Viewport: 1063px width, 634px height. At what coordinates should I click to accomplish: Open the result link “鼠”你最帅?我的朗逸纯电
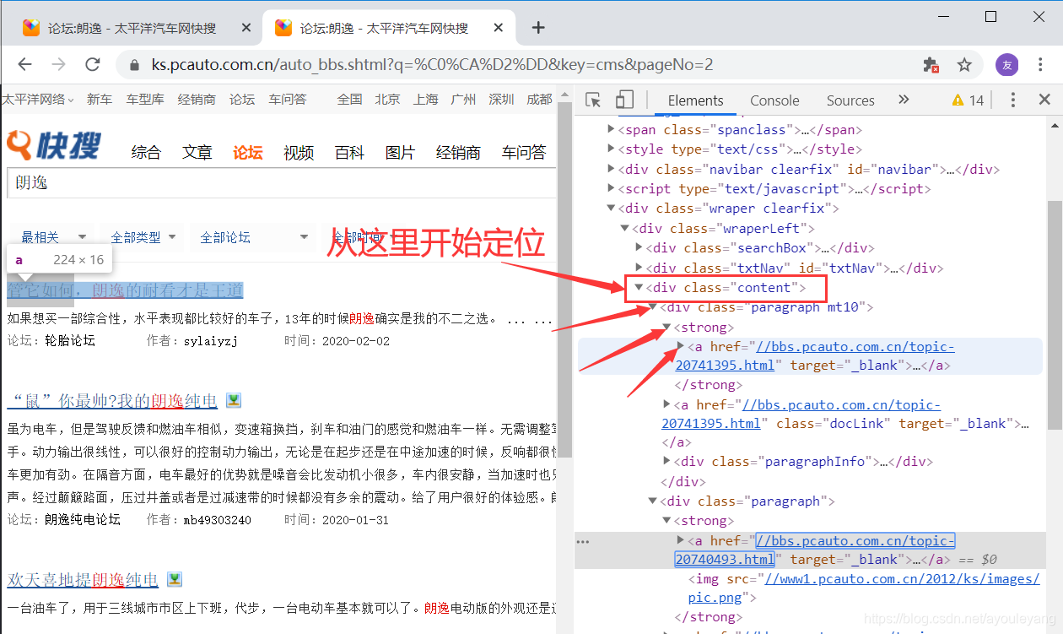[x=112, y=400]
